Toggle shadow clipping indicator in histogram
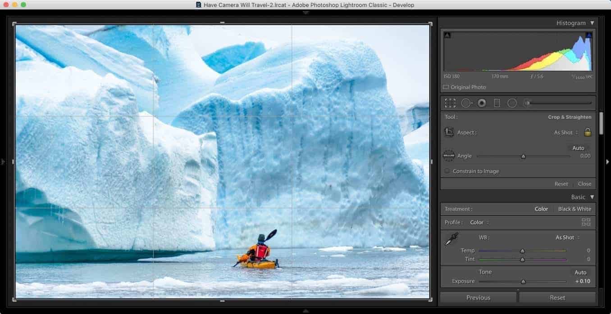611x314 pixels. (x=447, y=35)
